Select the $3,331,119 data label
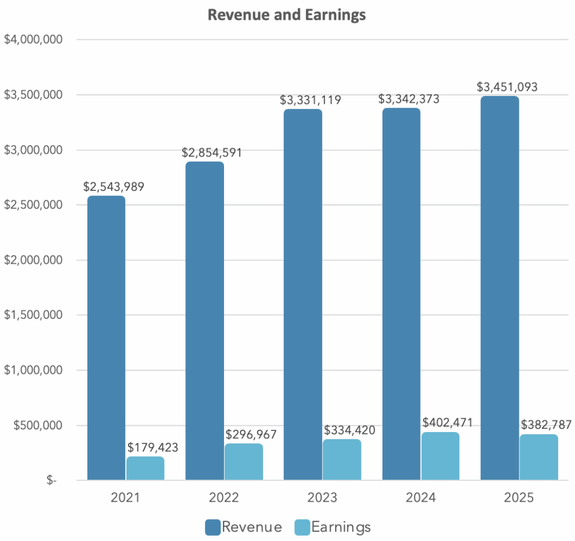The image size is (575, 541). click(311, 100)
